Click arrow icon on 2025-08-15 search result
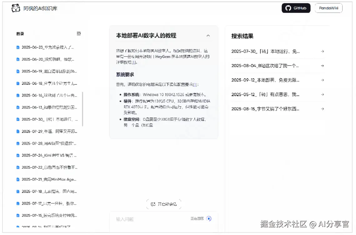 point(323,109)
